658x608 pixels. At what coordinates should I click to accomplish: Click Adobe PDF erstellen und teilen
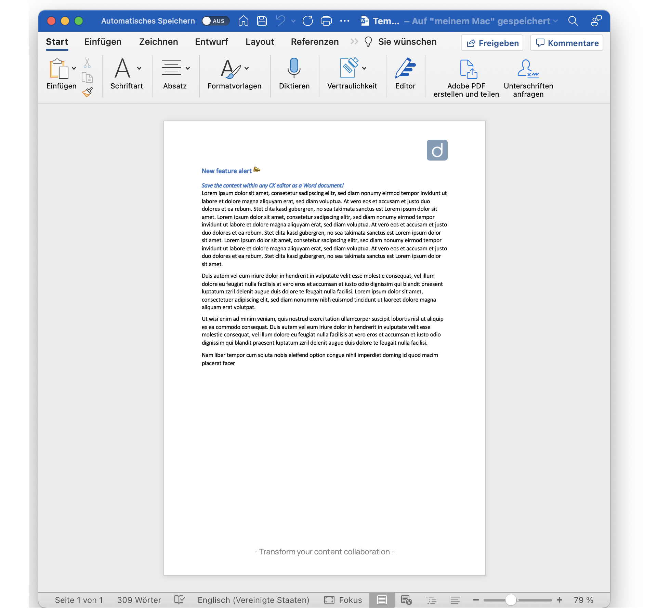click(466, 78)
